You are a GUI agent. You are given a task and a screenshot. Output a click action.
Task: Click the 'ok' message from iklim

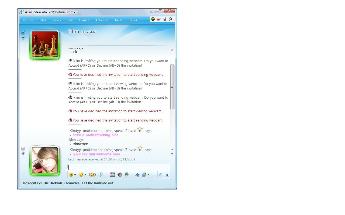coord(75,52)
